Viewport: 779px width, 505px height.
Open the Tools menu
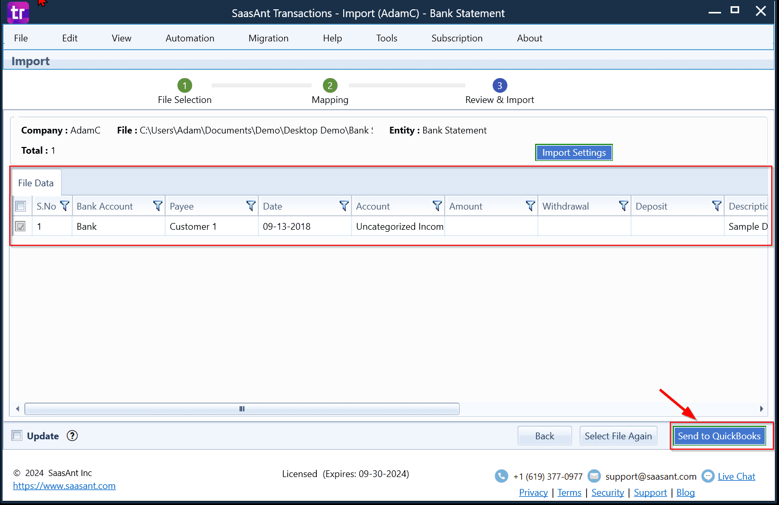pos(387,38)
